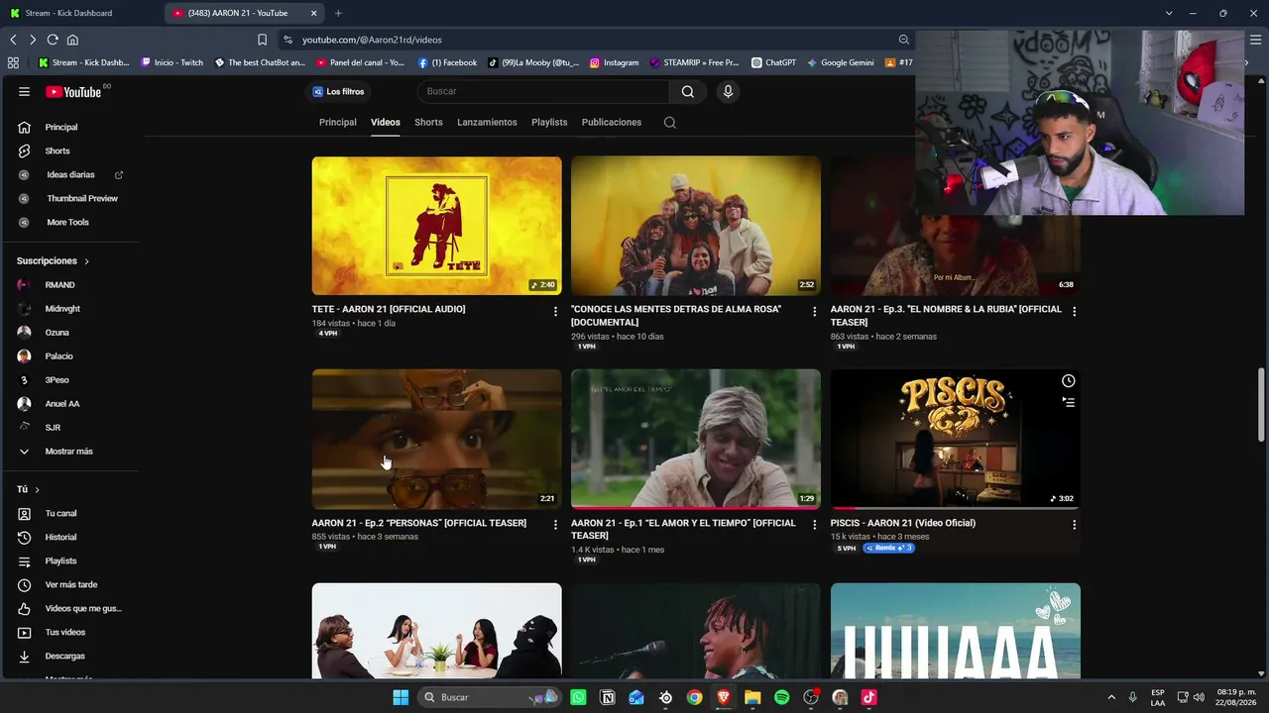Open Ver más tarde list
This screenshot has height=713, width=1269.
coord(69,585)
